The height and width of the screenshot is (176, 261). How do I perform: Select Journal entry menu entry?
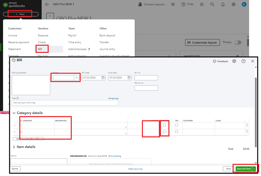click(x=107, y=49)
